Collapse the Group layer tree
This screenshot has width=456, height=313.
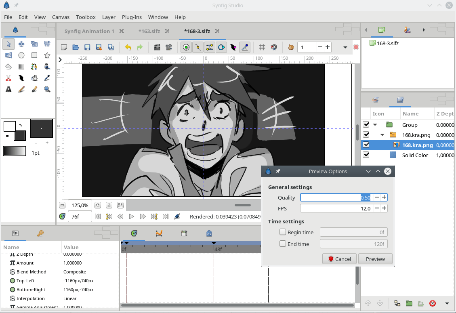[375, 125]
